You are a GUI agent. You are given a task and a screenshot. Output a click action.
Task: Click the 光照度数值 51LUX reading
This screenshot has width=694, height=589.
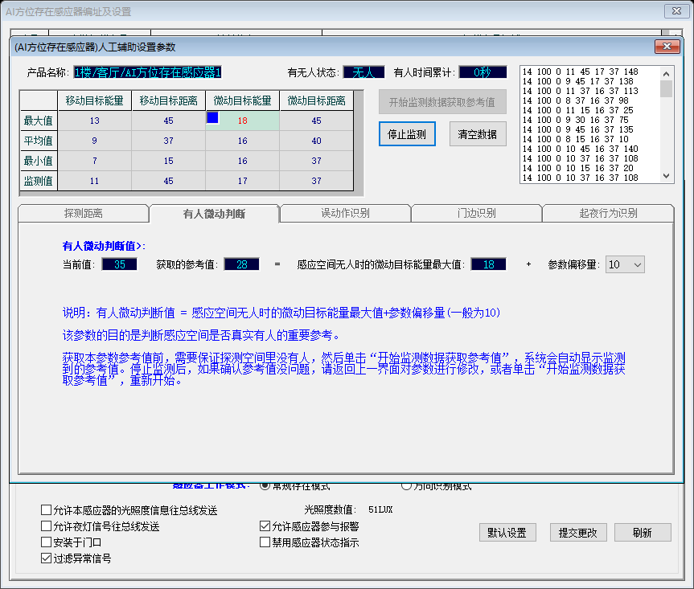point(380,509)
